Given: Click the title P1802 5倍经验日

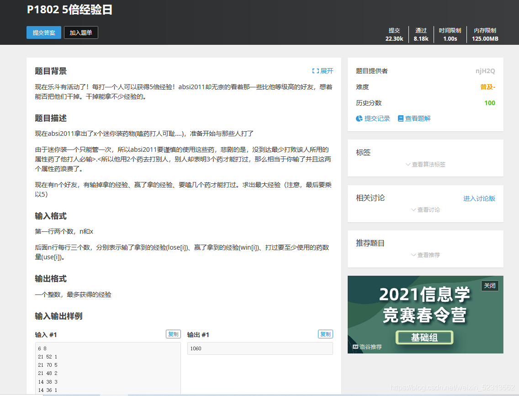Looking at the screenshot, I should [x=69, y=9].
